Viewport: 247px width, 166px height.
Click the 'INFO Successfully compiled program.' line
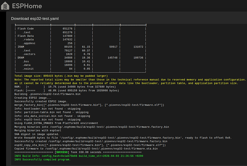(x=42, y=160)
